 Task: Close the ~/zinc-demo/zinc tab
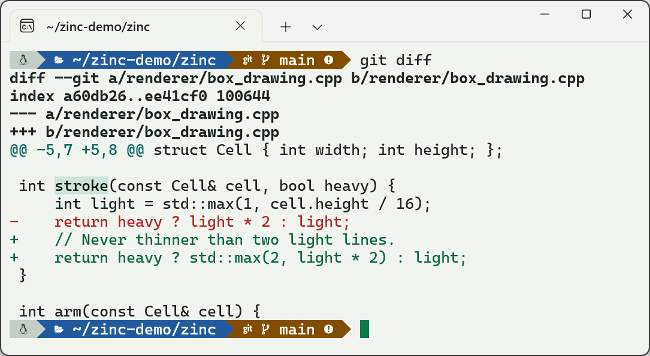[240, 26]
